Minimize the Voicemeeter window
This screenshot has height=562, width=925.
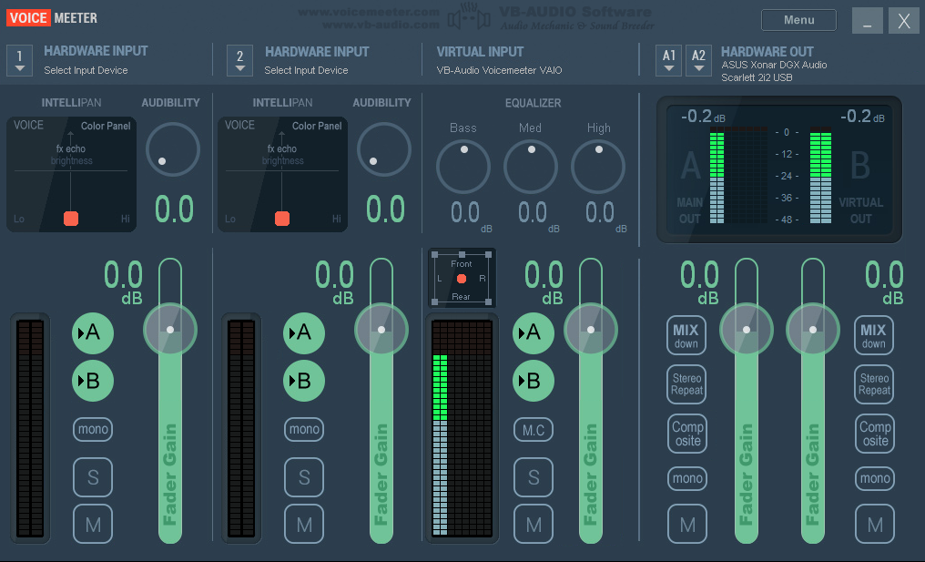(867, 21)
